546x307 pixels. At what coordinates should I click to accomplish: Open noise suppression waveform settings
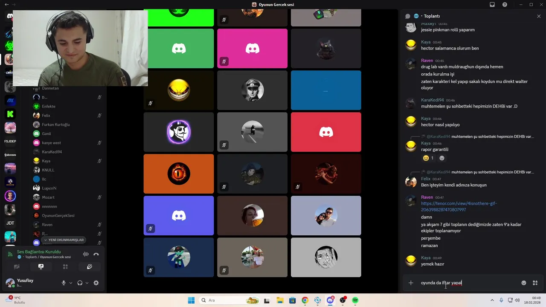pos(86,254)
